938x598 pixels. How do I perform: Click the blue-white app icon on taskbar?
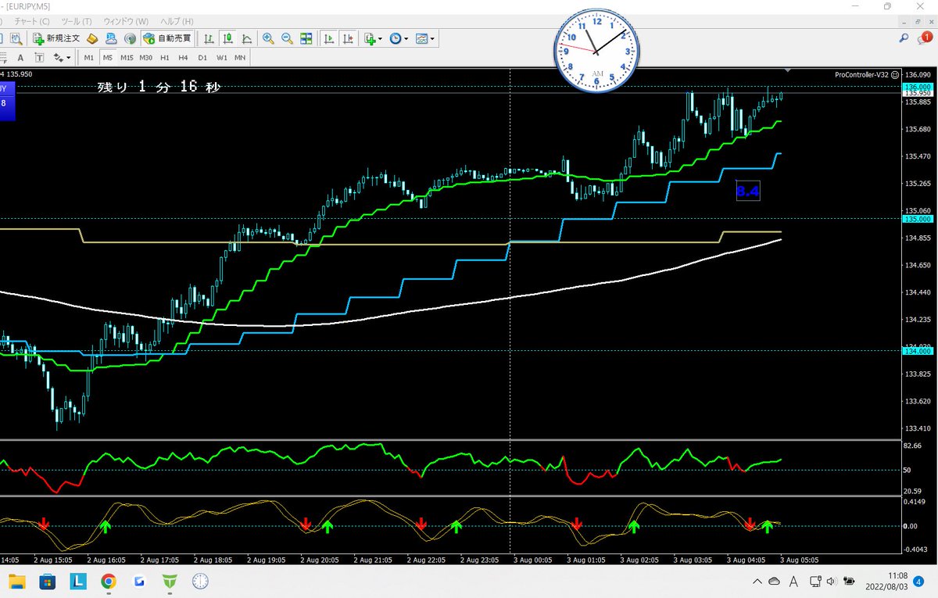139,581
